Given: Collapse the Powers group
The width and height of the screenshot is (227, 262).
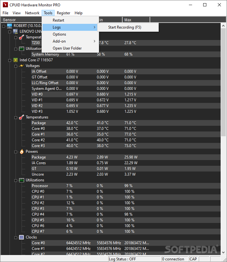Looking at the screenshot, I should (16, 152).
